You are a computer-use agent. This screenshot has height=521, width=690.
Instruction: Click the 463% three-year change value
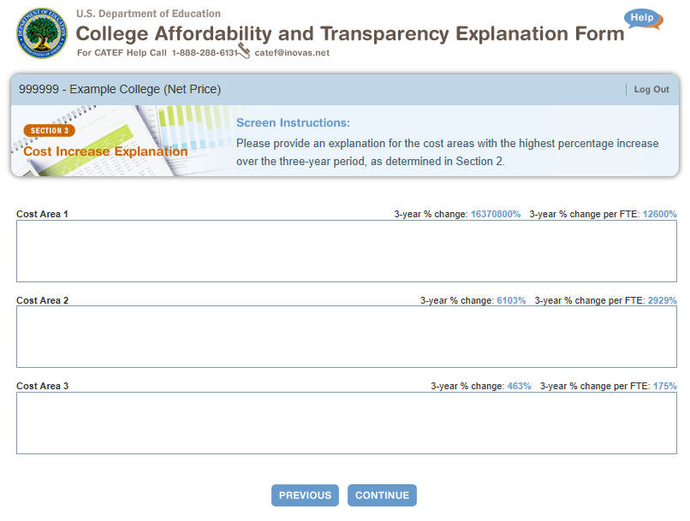tap(519, 386)
